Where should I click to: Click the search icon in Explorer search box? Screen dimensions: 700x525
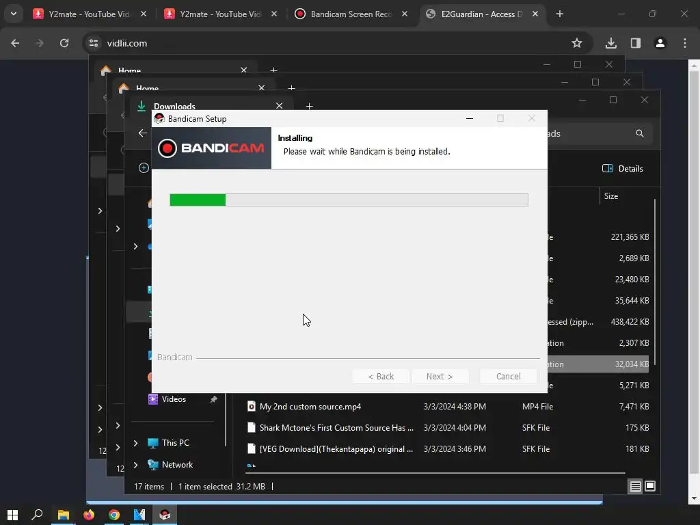click(x=640, y=133)
